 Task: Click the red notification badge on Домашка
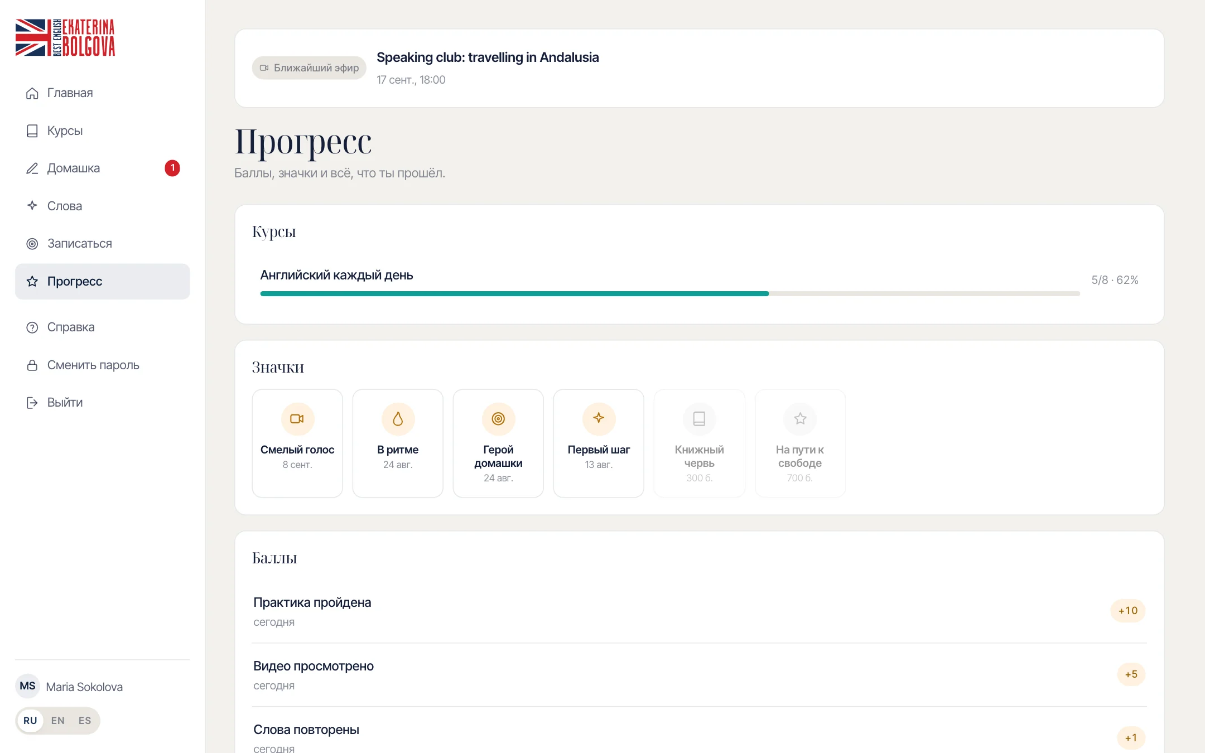172,168
